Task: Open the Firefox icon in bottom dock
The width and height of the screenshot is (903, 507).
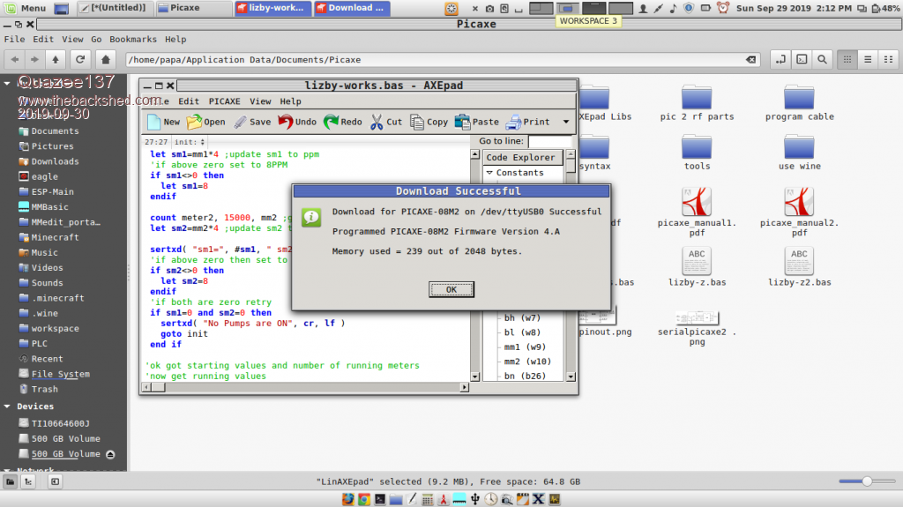Action: pyautogui.click(x=347, y=499)
